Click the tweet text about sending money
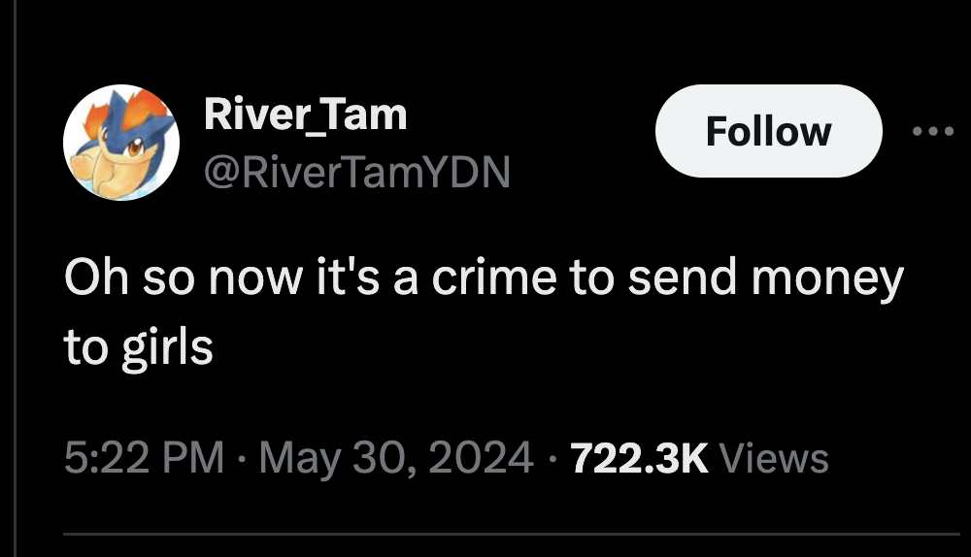Image resolution: width=971 pixels, height=557 pixels. click(483, 279)
